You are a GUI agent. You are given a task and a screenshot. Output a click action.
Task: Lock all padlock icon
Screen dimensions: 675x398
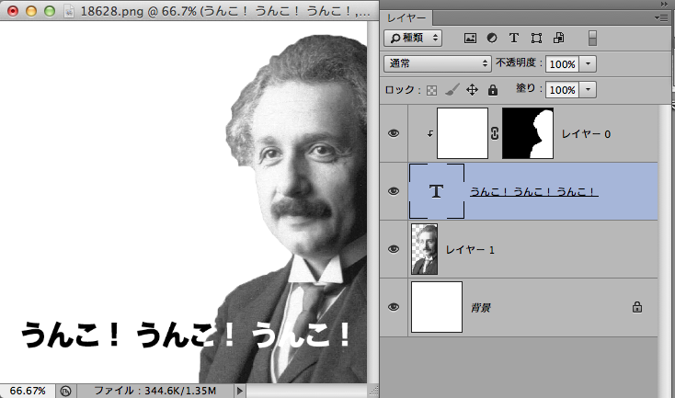[493, 89]
